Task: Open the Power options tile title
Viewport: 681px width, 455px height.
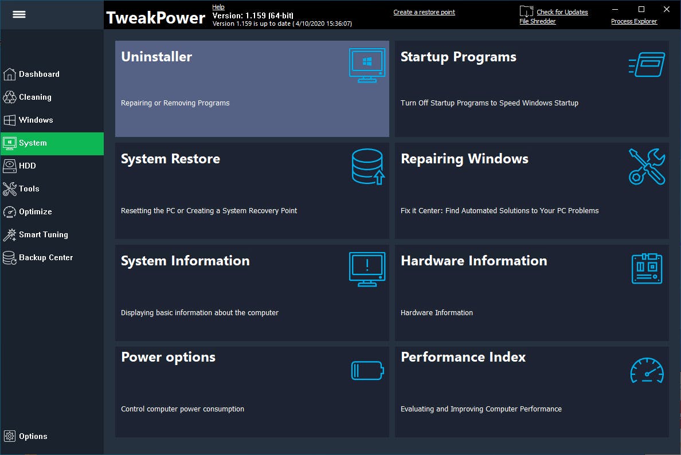Action: click(x=168, y=358)
